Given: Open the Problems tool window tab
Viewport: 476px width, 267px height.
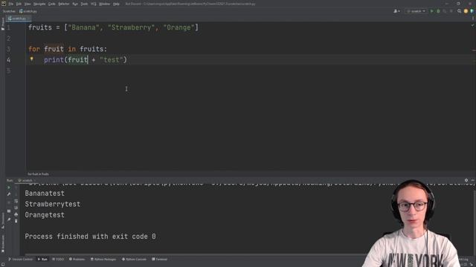Looking at the screenshot, I should (x=77, y=260).
